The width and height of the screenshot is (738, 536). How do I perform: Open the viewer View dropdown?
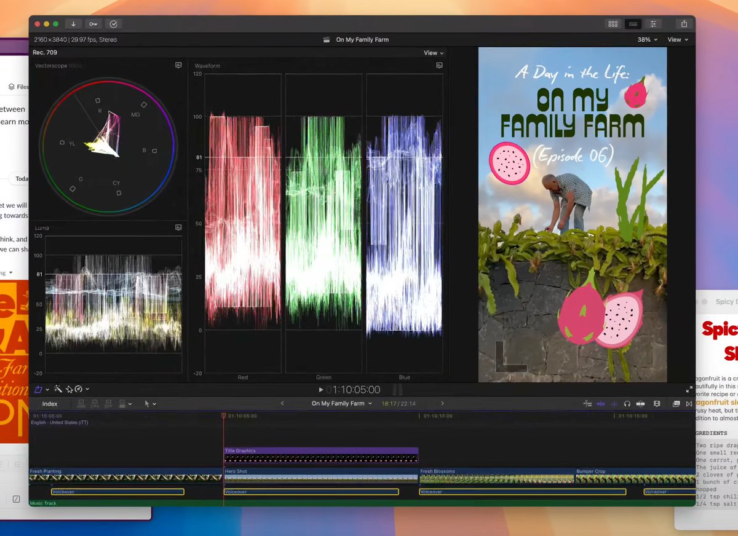tap(678, 39)
